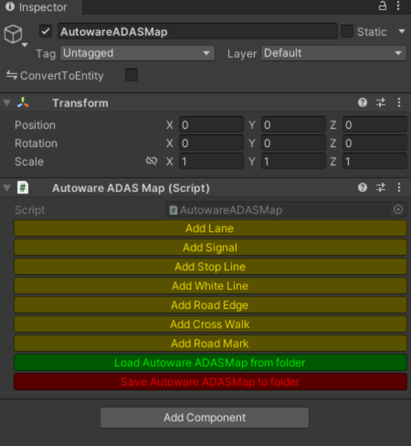Click the GameObject cube icon

pos(13,34)
